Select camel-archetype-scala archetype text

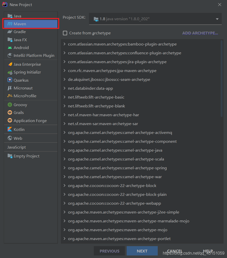click(116, 159)
